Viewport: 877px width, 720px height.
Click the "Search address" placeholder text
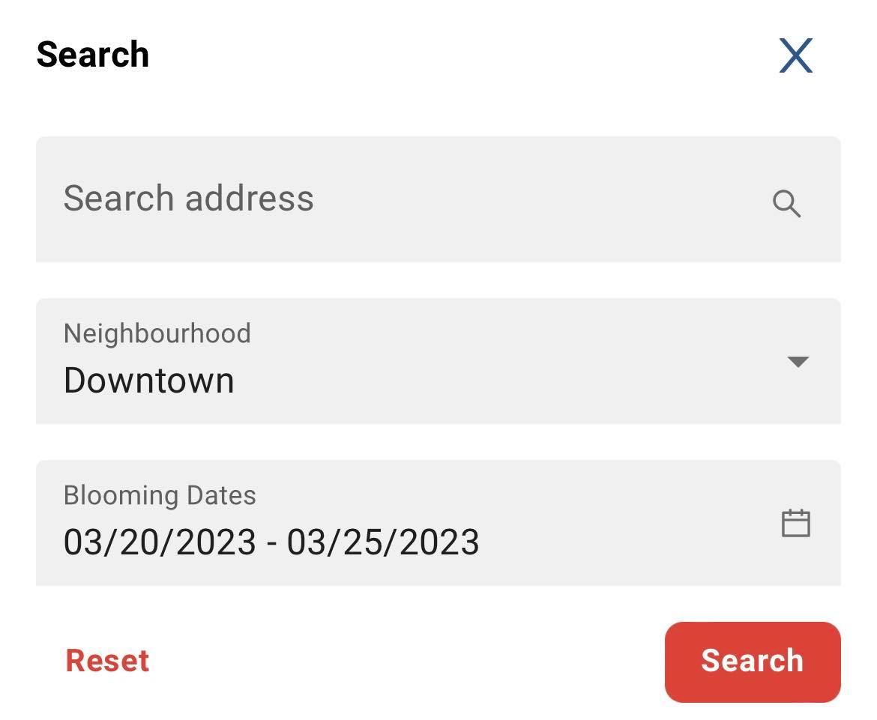pyautogui.click(x=188, y=198)
